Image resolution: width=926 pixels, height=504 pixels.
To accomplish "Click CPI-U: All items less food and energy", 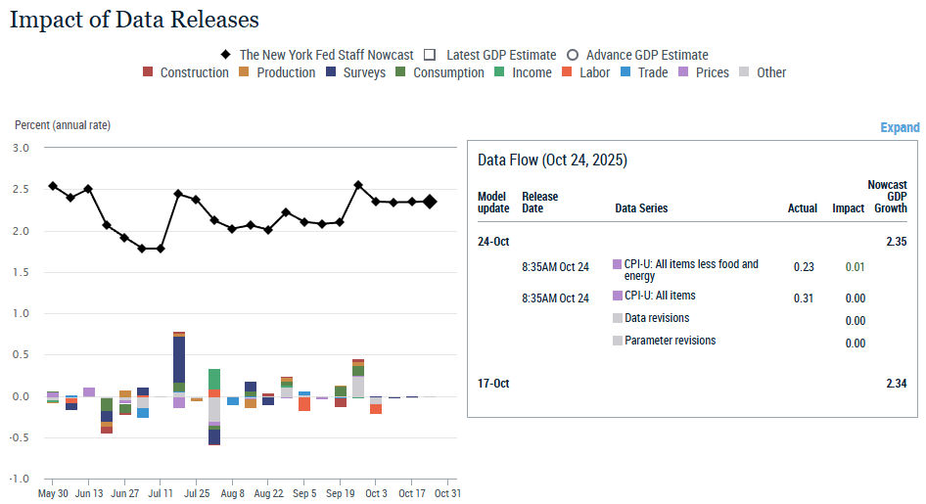I will (691, 270).
